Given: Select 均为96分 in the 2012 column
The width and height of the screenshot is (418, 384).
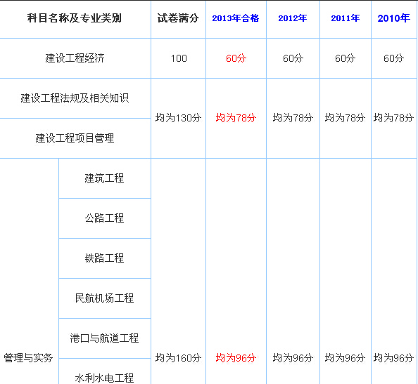Looking at the screenshot, I should pyautogui.click(x=293, y=358).
